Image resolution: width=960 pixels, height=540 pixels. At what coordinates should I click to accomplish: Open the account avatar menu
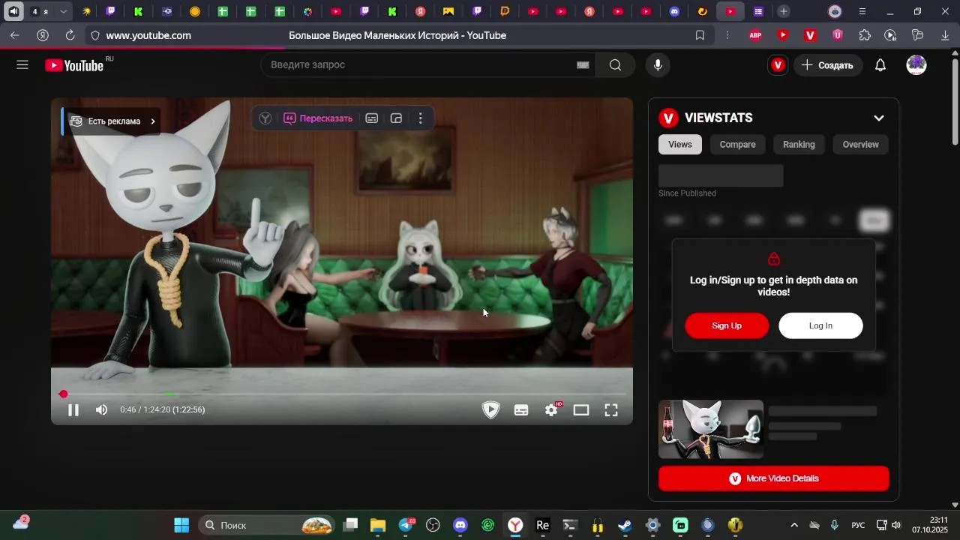[x=916, y=65]
